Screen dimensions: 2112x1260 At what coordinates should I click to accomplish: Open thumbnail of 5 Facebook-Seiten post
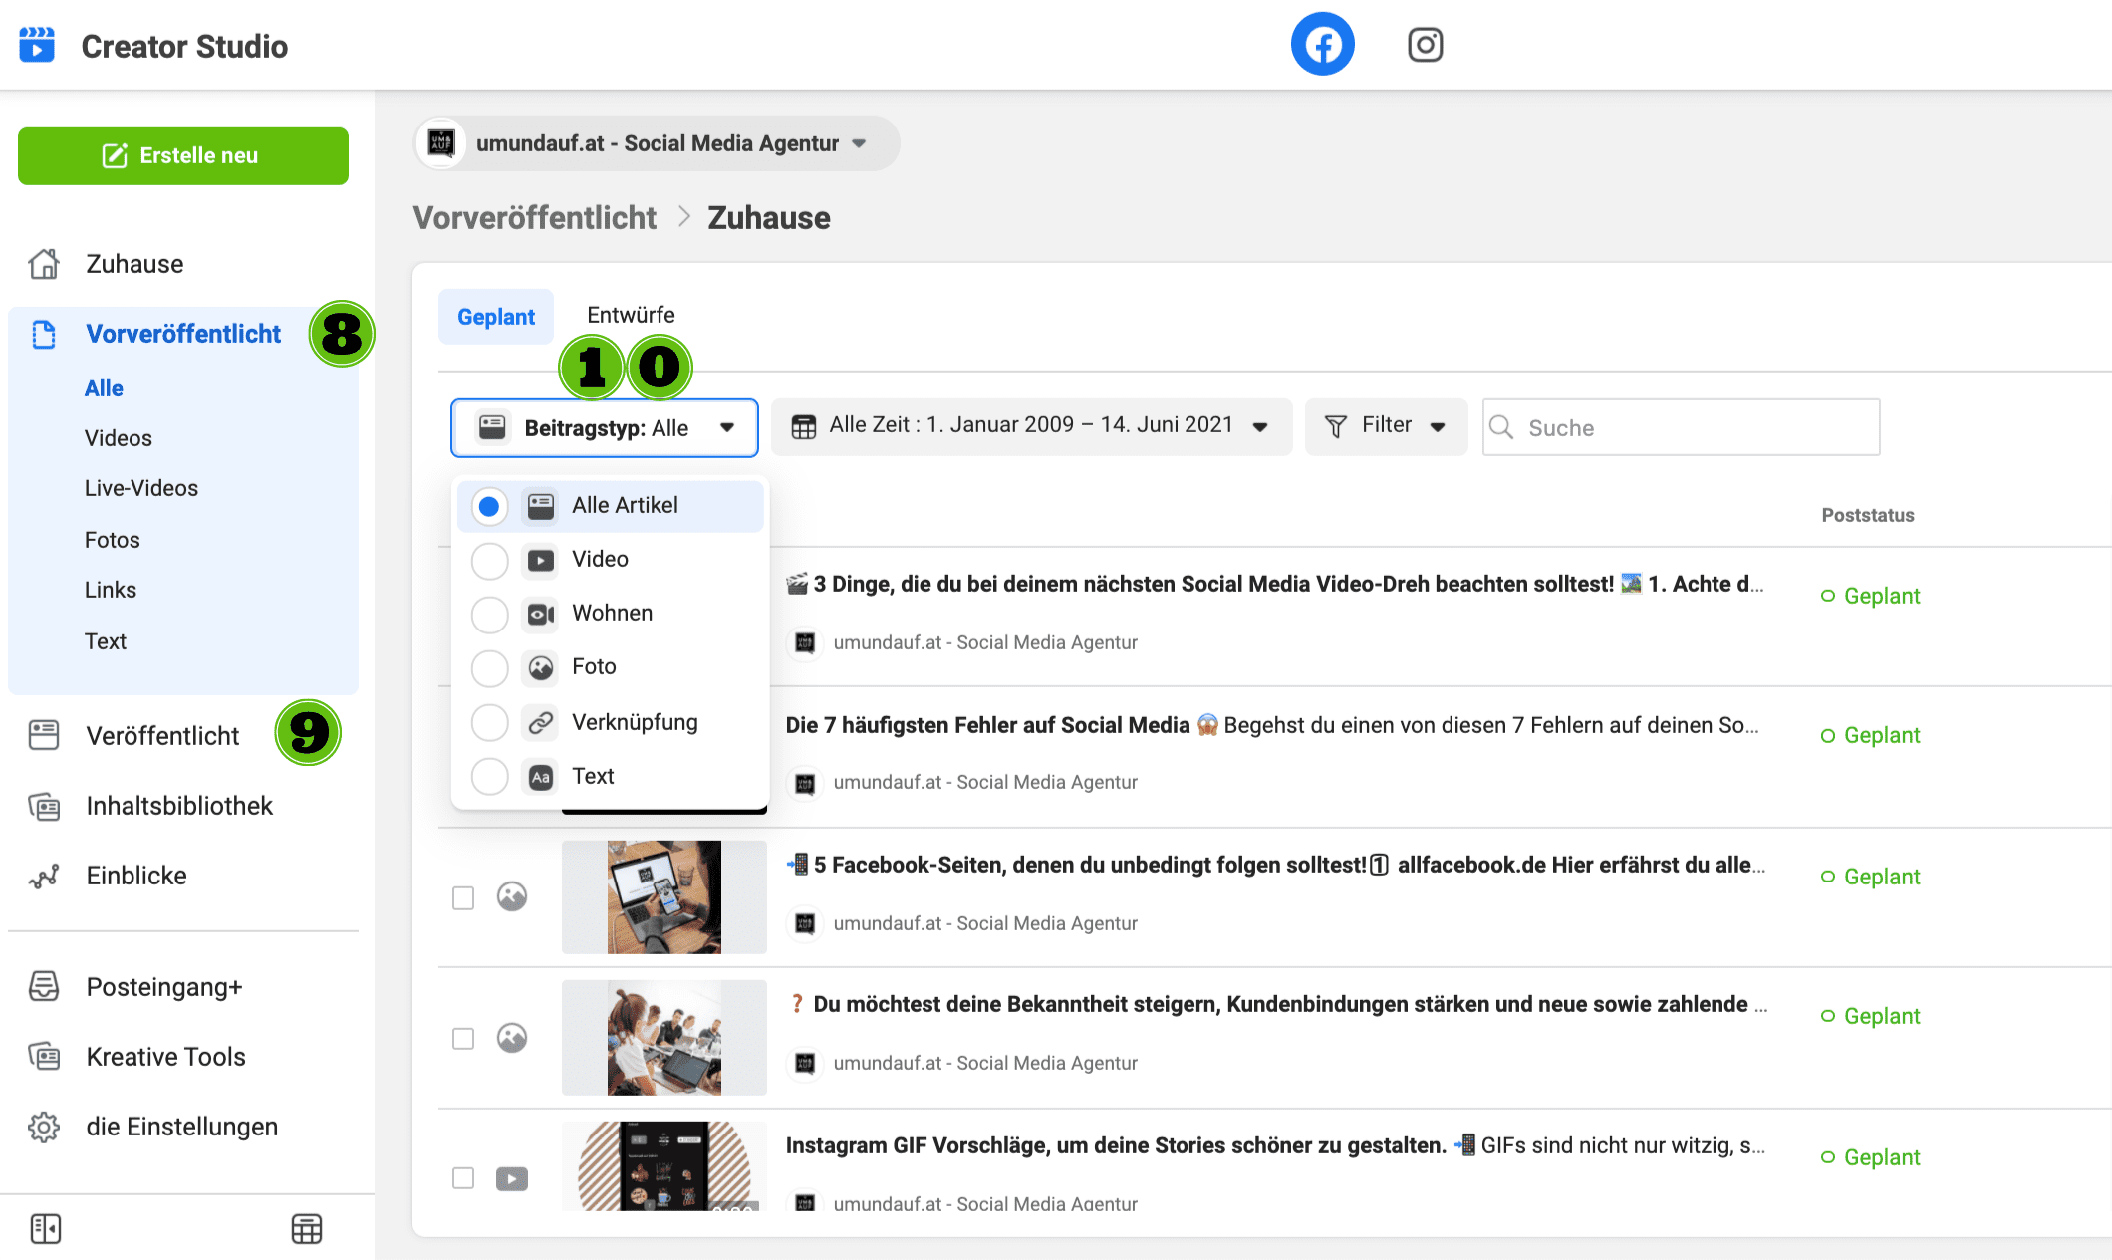[x=664, y=897]
